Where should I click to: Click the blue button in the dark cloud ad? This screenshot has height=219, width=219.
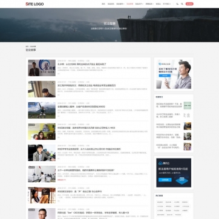pyautogui.click(x=165, y=180)
